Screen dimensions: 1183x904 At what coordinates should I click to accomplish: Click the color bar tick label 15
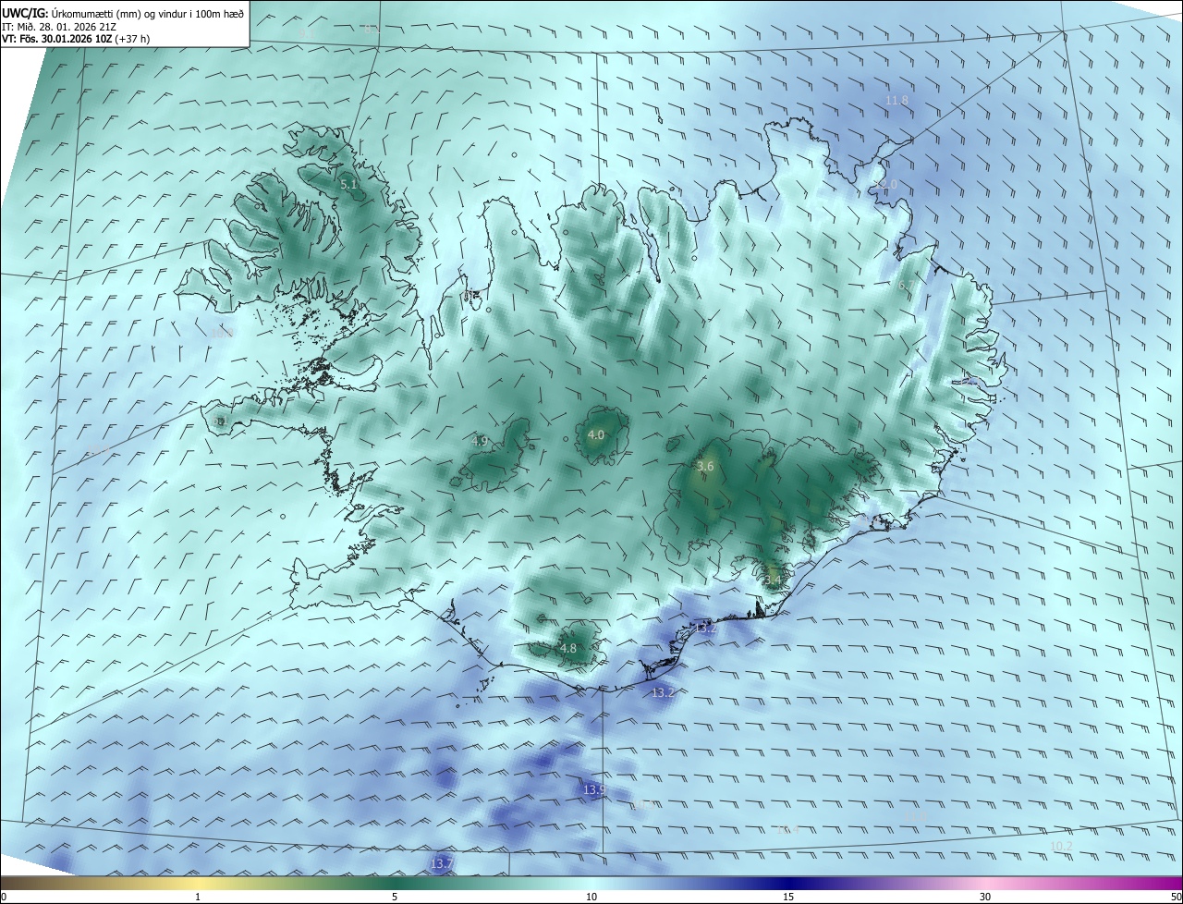(x=788, y=897)
